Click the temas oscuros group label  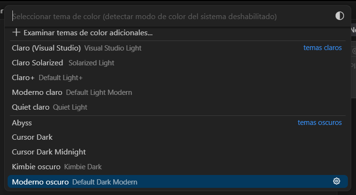(x=320, y=123)
